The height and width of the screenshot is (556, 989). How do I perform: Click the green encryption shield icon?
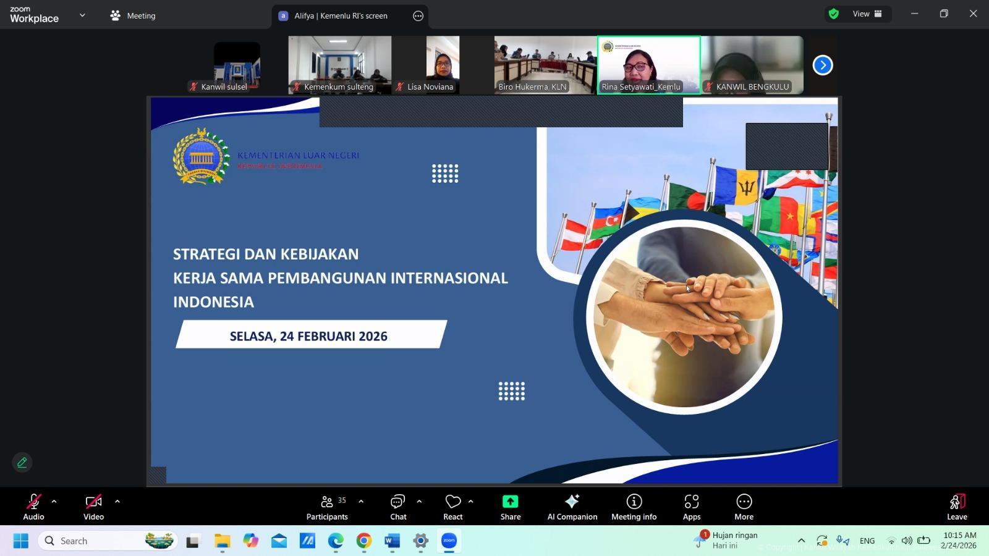(834, 14)
